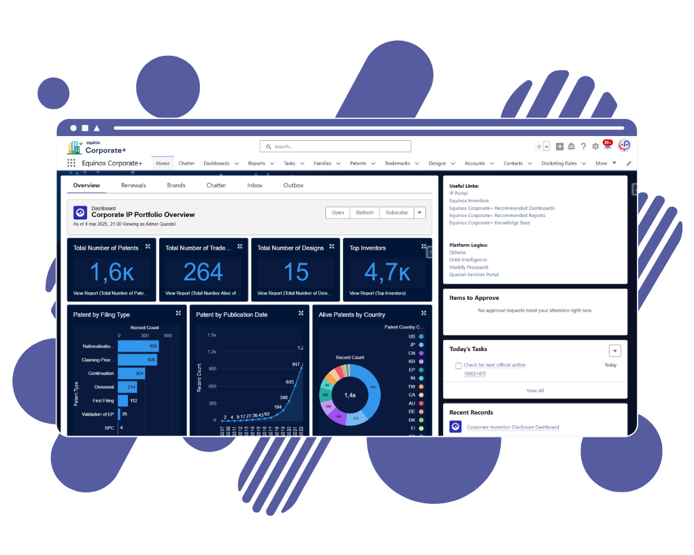Open the favorites list dropdown arrow
Screen dimensions: 694x555
pyautogui.click(x=546, y=146)
